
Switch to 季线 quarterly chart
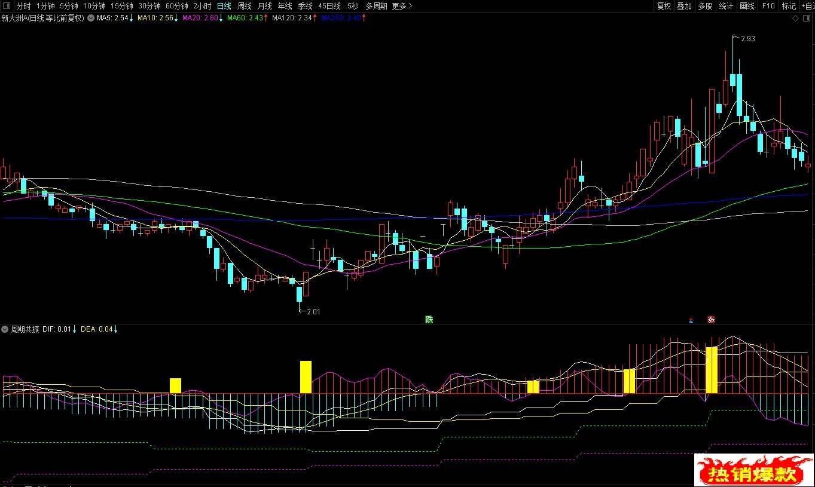tap(306, 6)
